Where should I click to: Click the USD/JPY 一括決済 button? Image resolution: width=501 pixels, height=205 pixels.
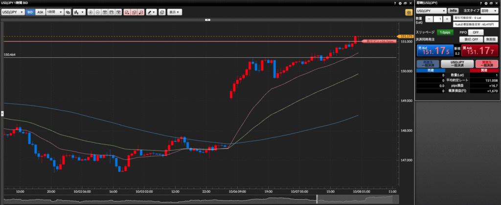point(456,64)
